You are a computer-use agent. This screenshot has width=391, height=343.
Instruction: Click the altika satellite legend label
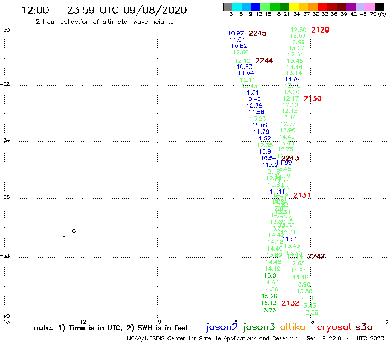[x=293, y=327]
